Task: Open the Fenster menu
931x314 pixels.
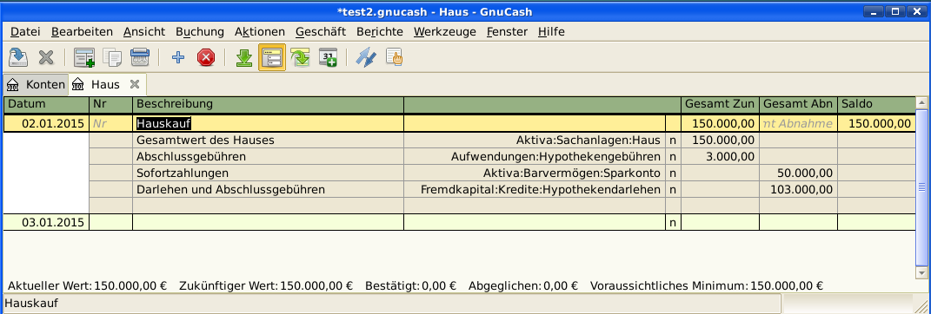Action: coord(507,32)
